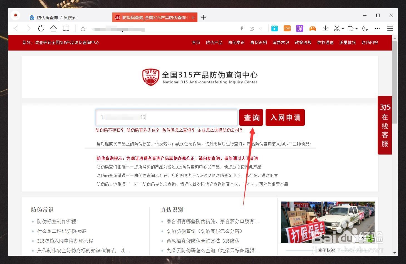406x264 pixels.
Task: Open 质量批报 in the site navigation
Action: click(348, 42)
